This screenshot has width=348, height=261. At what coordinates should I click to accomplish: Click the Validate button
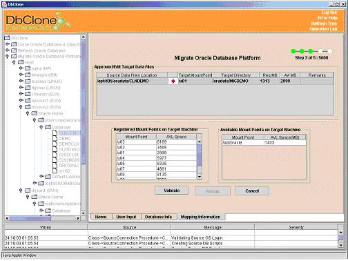click(172, 191)
